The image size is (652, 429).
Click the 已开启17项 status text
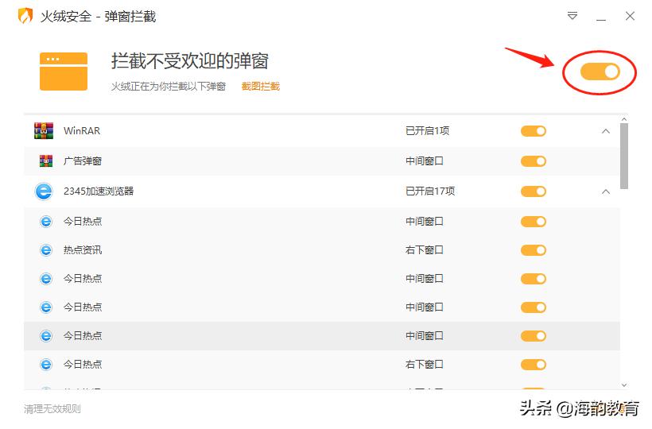(x=430, y=191)
